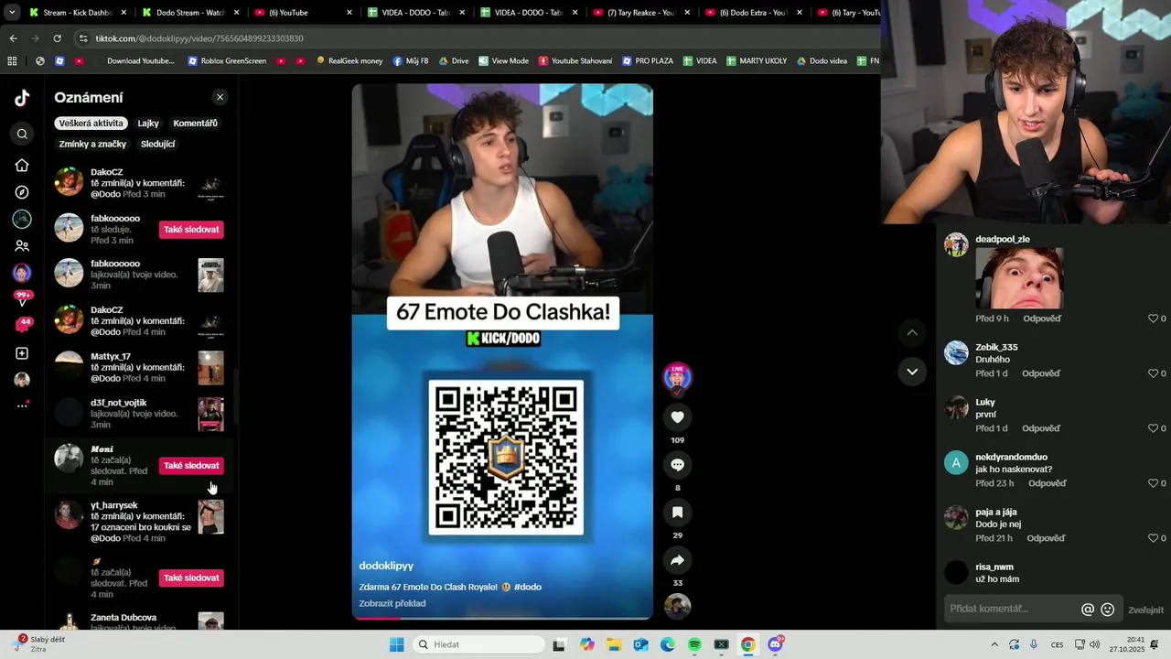Screen dimensions: 1171x659
Task: Open the MARTY UKOLY bookmark
Action: (x=757, y=61)
